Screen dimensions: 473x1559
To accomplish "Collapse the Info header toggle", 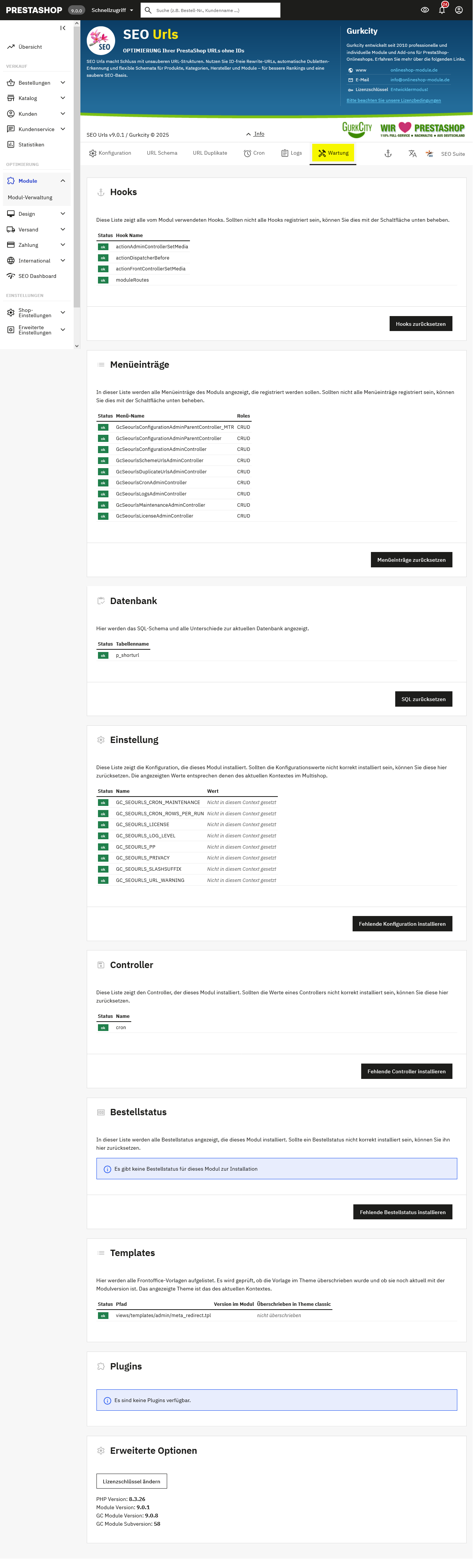I will 255,134.
